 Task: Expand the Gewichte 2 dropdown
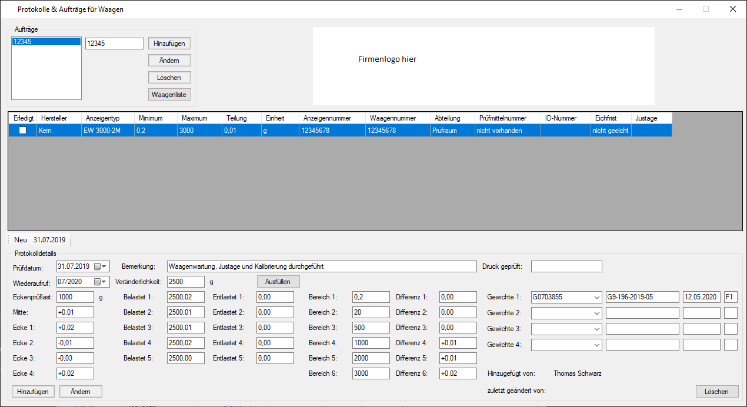[595, 313]
